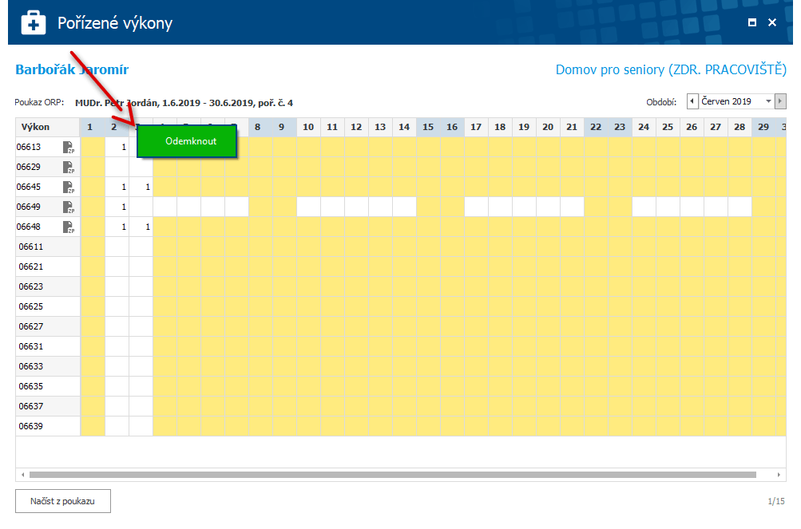Select day 24 column header

point(644,127)
